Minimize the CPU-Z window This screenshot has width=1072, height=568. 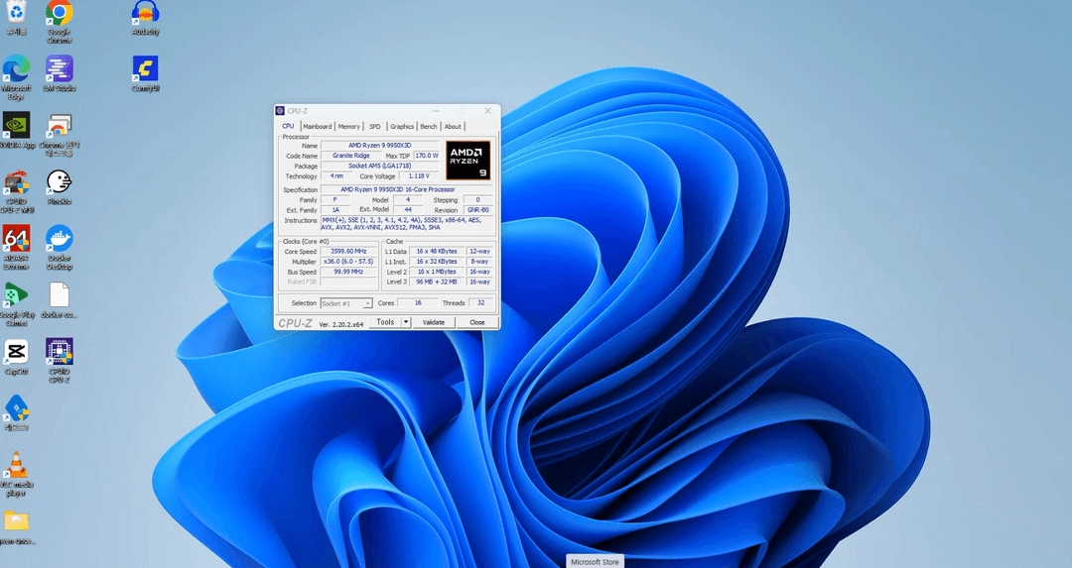(x=436, y=111)
